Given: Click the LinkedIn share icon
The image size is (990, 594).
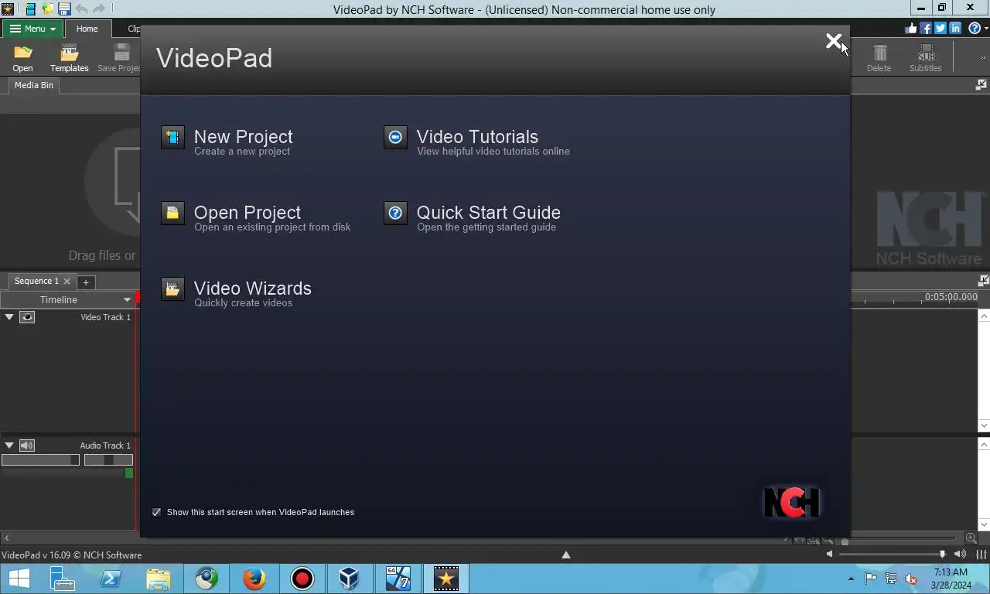Looking at the screenshot, I should [x=955, y=29].
